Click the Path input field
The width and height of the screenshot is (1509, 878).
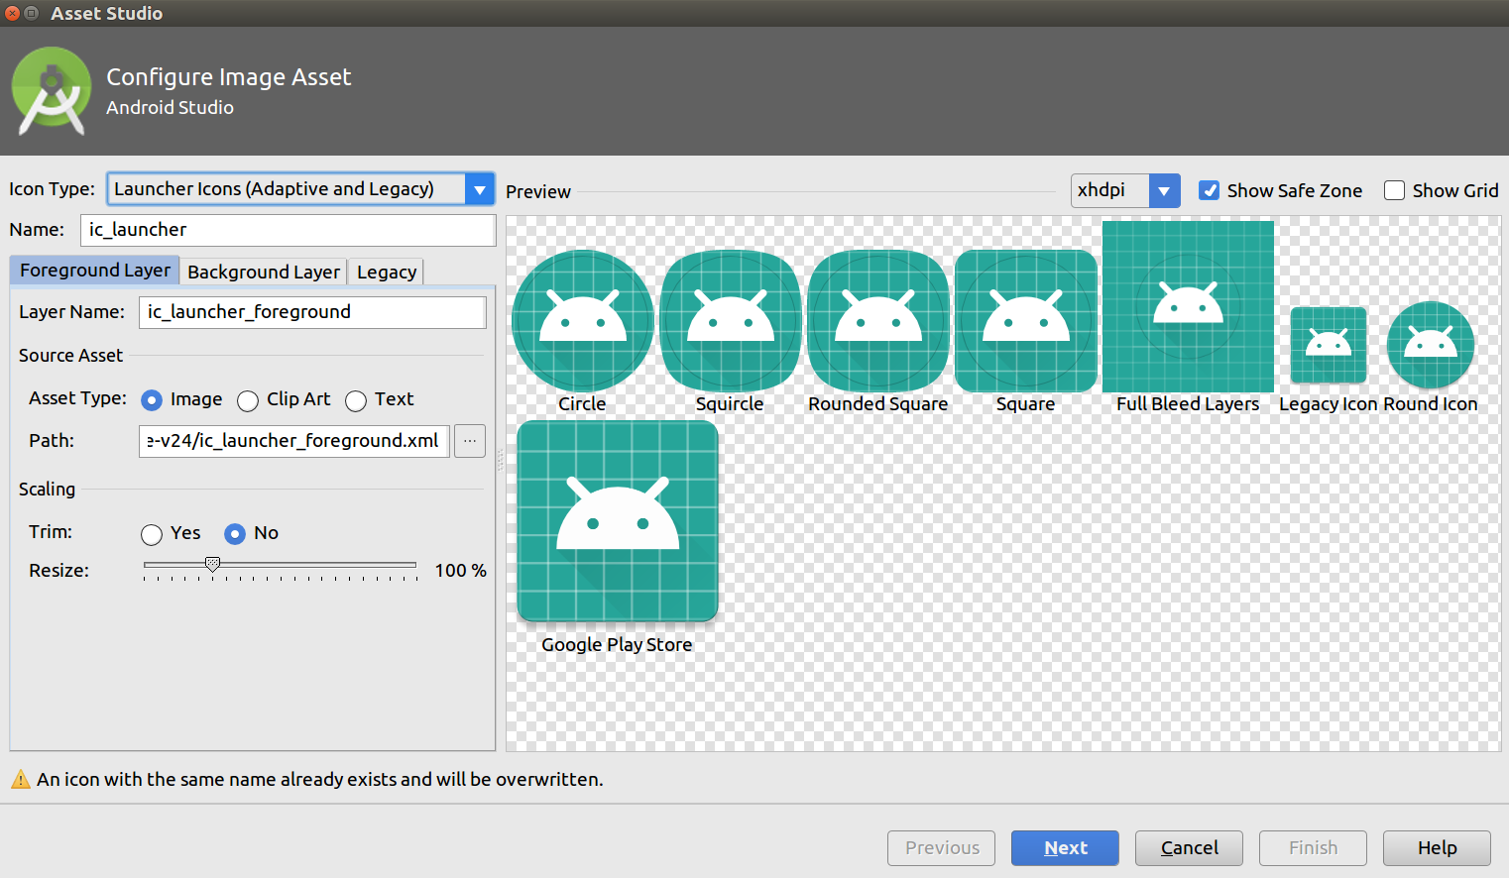coord(294,441)
